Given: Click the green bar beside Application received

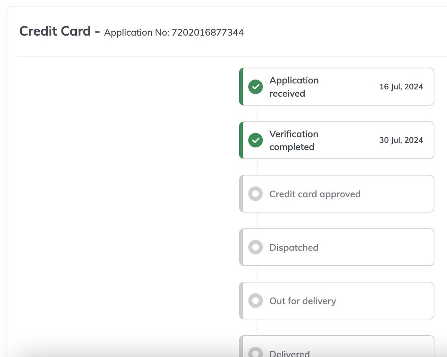Looking at the screenshot, I should point(241,86).
